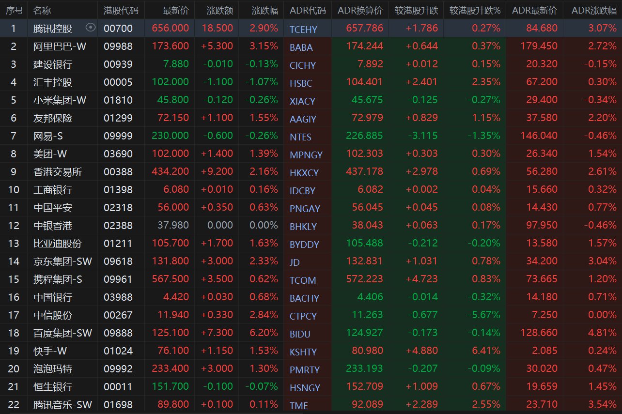Image resolution: width=622 pixels, height=414 pixels.
Task: Click the 港股代码 column header
Action: [121, 10]
